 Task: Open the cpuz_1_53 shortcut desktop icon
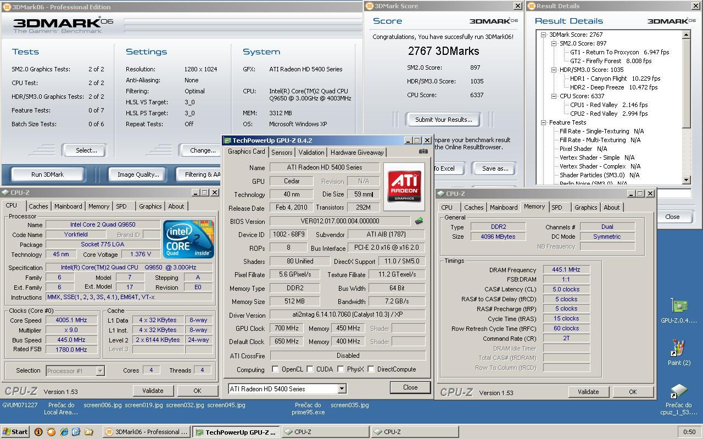point(679,400)
